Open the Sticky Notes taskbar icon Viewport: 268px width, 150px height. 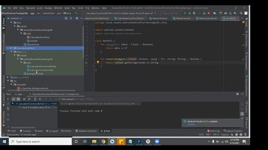point(121,142)
